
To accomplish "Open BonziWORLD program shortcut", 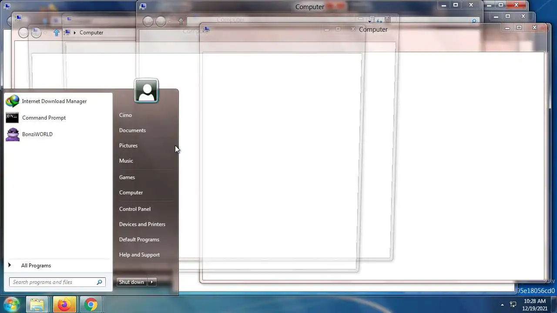I will coord(58,134).
